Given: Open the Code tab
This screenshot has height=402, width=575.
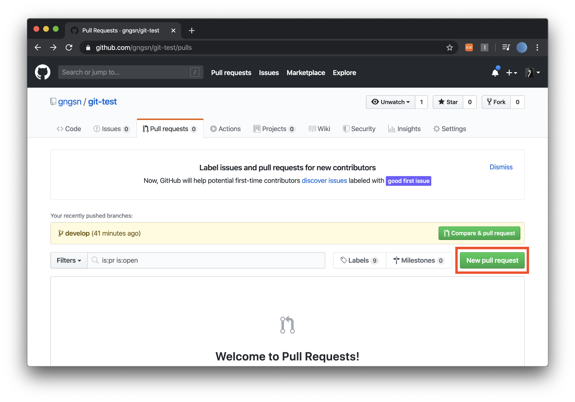Looking at the screenshot, I should tap(69, 129).
